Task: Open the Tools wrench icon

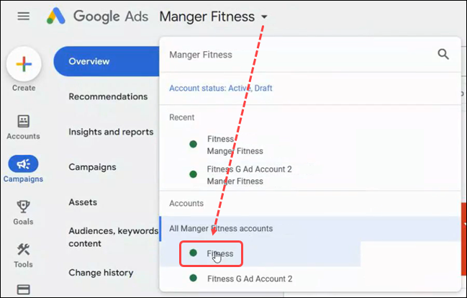Action: pyautogui.click(x=23, y=250)
